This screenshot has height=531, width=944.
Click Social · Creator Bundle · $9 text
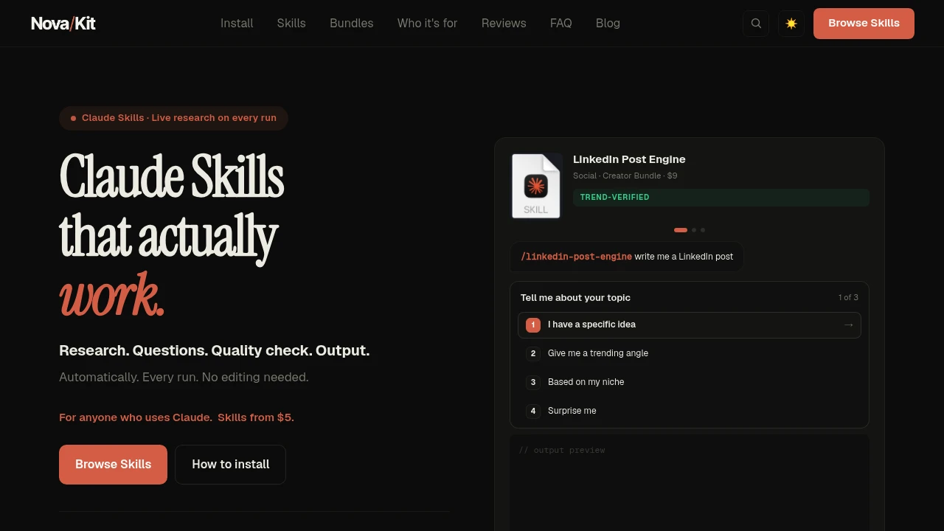(625, 176)
